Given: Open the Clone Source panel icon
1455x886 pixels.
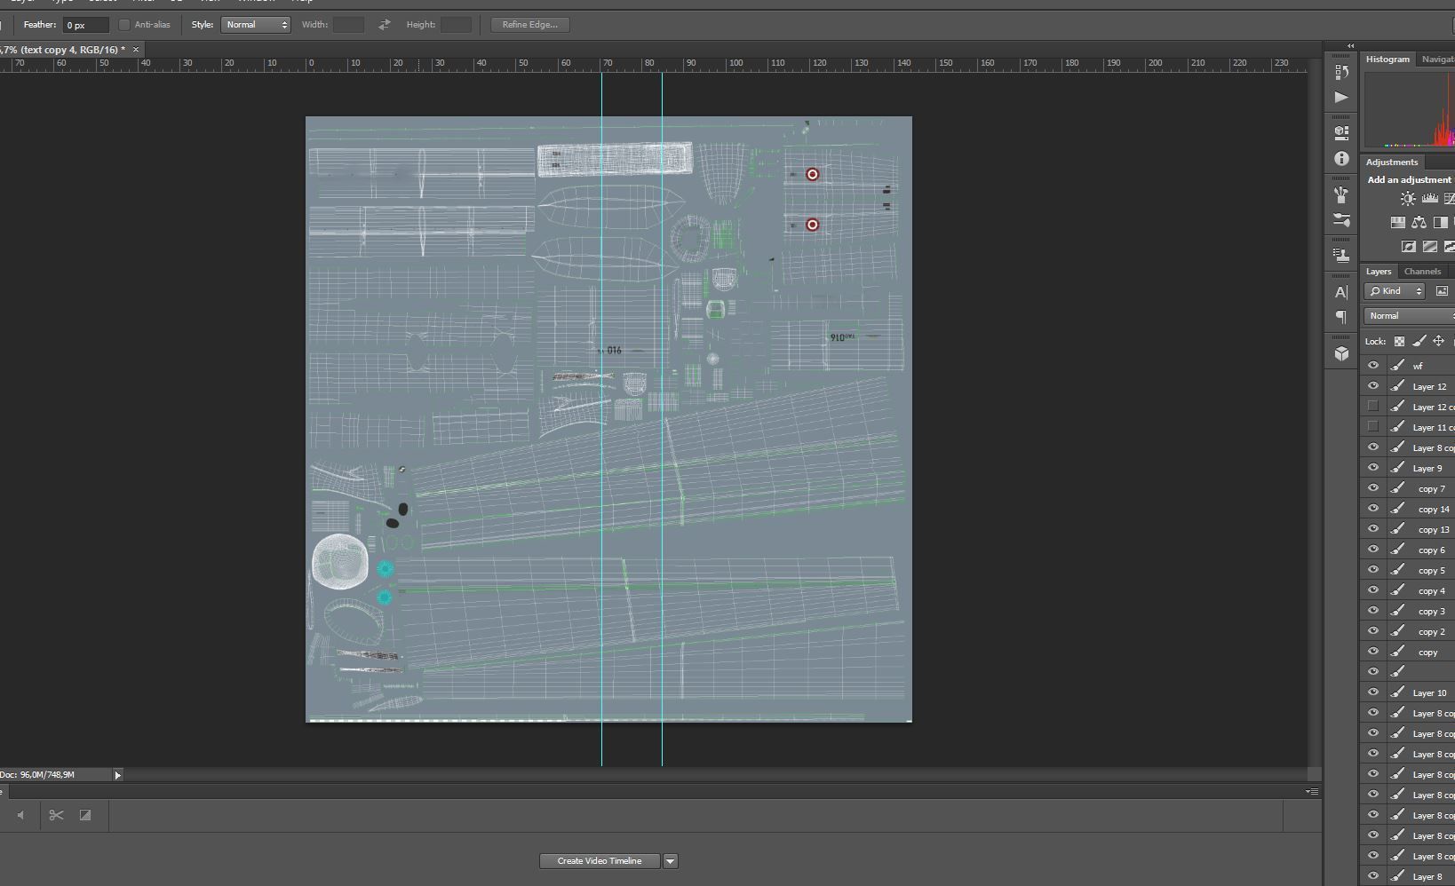Looking at the screenshot, I should (1341, 255).
